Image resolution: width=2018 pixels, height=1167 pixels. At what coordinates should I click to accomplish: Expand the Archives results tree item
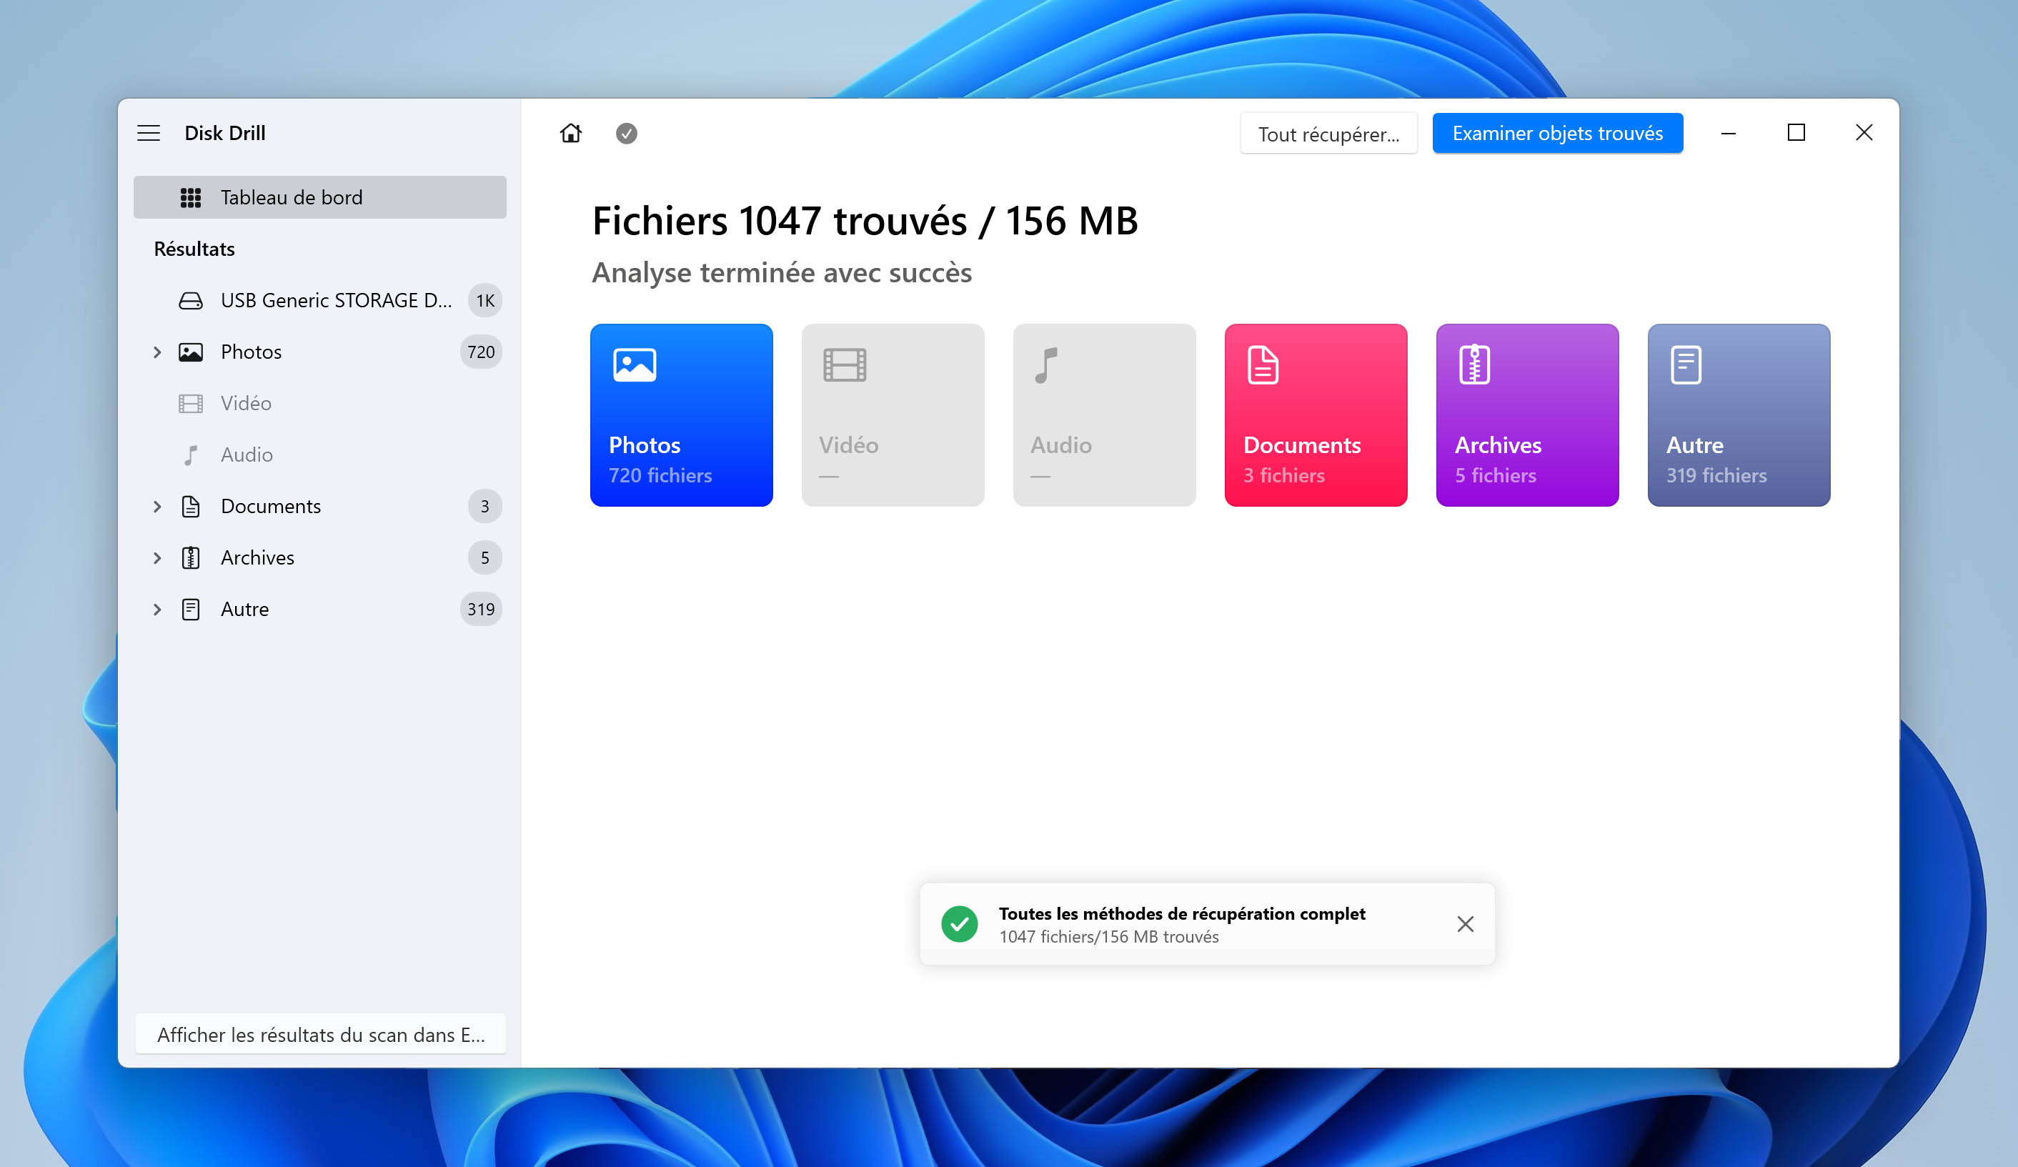(157, 557)
